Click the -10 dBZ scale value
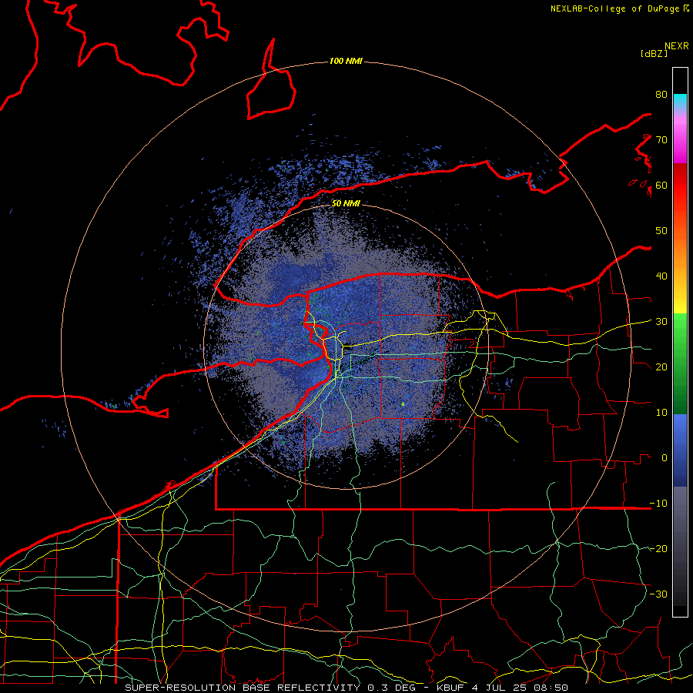This screenshot has height=693, width=693. pyautogui.click(x=658, y=503)
